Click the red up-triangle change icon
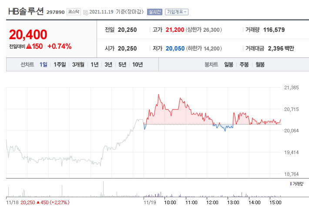This screenshot has width=309, height=212. tap(29, 46)
